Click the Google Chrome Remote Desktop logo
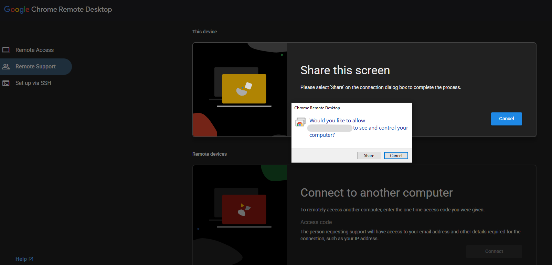Viewport: 552px width, 265px height. 58,9
